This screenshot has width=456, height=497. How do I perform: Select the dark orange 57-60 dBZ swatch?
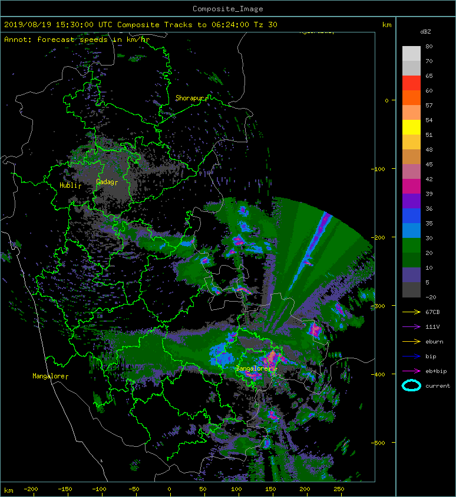point(411,98)
